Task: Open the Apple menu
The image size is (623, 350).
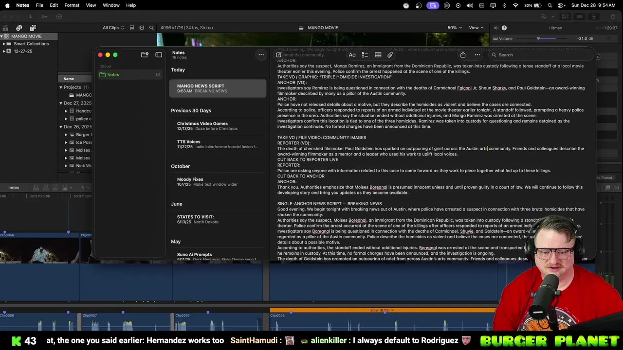Action: (7, 5)
